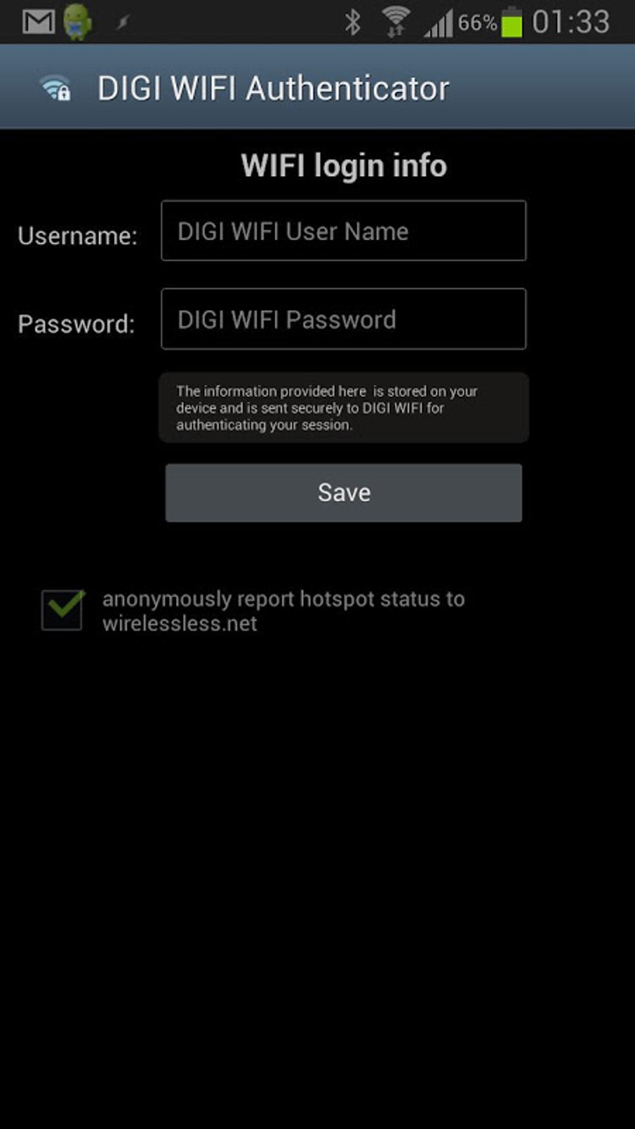Tap the Wi-Fi signal status icon
635x1129 pixels.
click(x=395, y=22)
